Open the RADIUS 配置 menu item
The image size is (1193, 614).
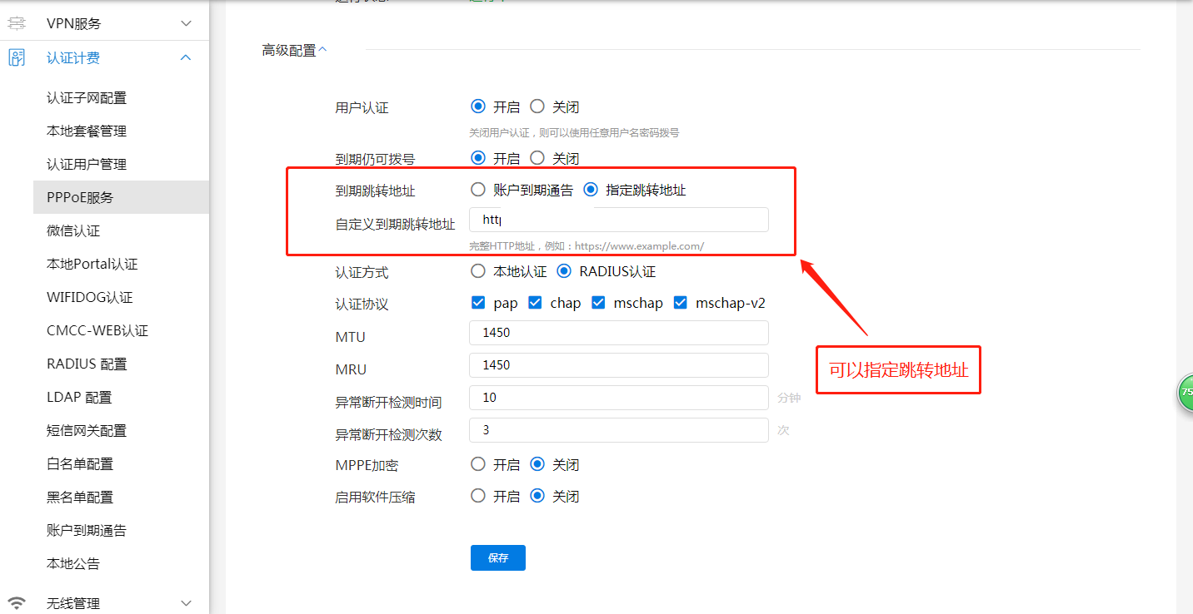87,364
